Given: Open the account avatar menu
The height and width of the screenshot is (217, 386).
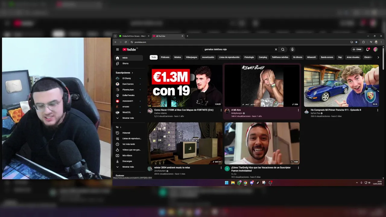Looking at the screenshot, I should coord(375,49).
